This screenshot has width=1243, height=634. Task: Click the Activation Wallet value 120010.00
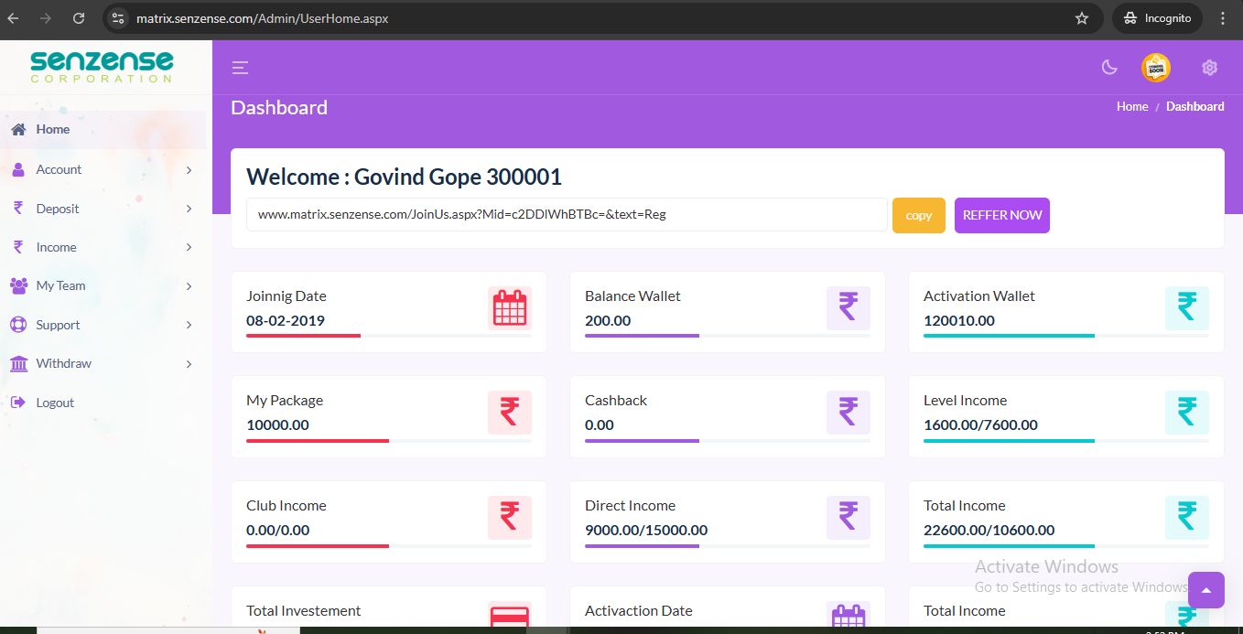pyautogui.click(x=958, y=321)
